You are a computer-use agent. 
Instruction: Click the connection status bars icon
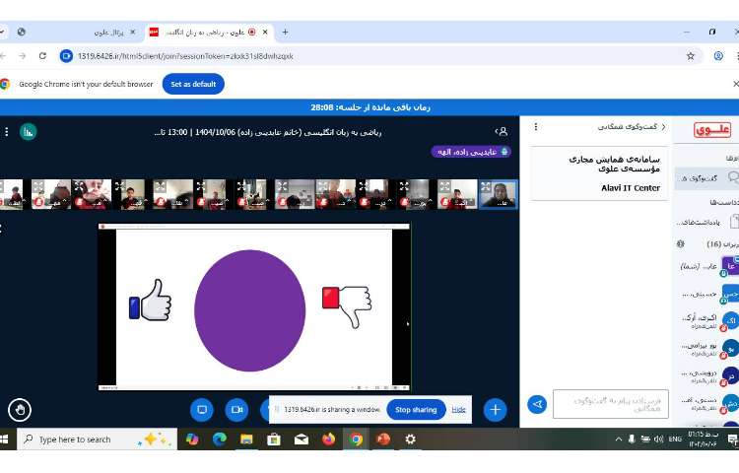(x=29, y=131)
